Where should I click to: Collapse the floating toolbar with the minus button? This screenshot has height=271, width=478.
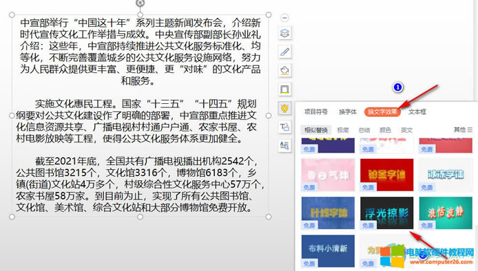pos(284,18)
